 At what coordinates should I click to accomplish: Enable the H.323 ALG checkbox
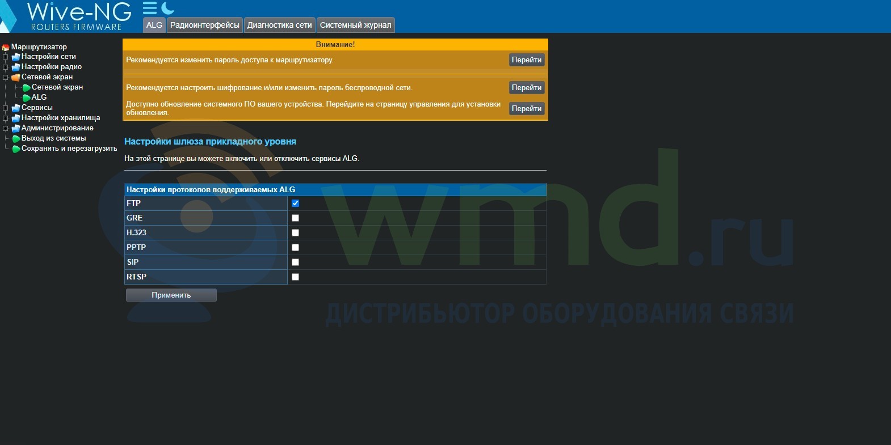295,232
